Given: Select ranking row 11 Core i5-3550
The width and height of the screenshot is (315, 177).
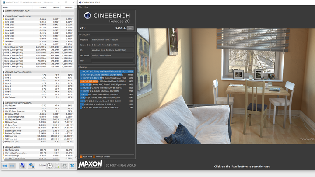Looking at the screenshot, I should tap(107, 104).
